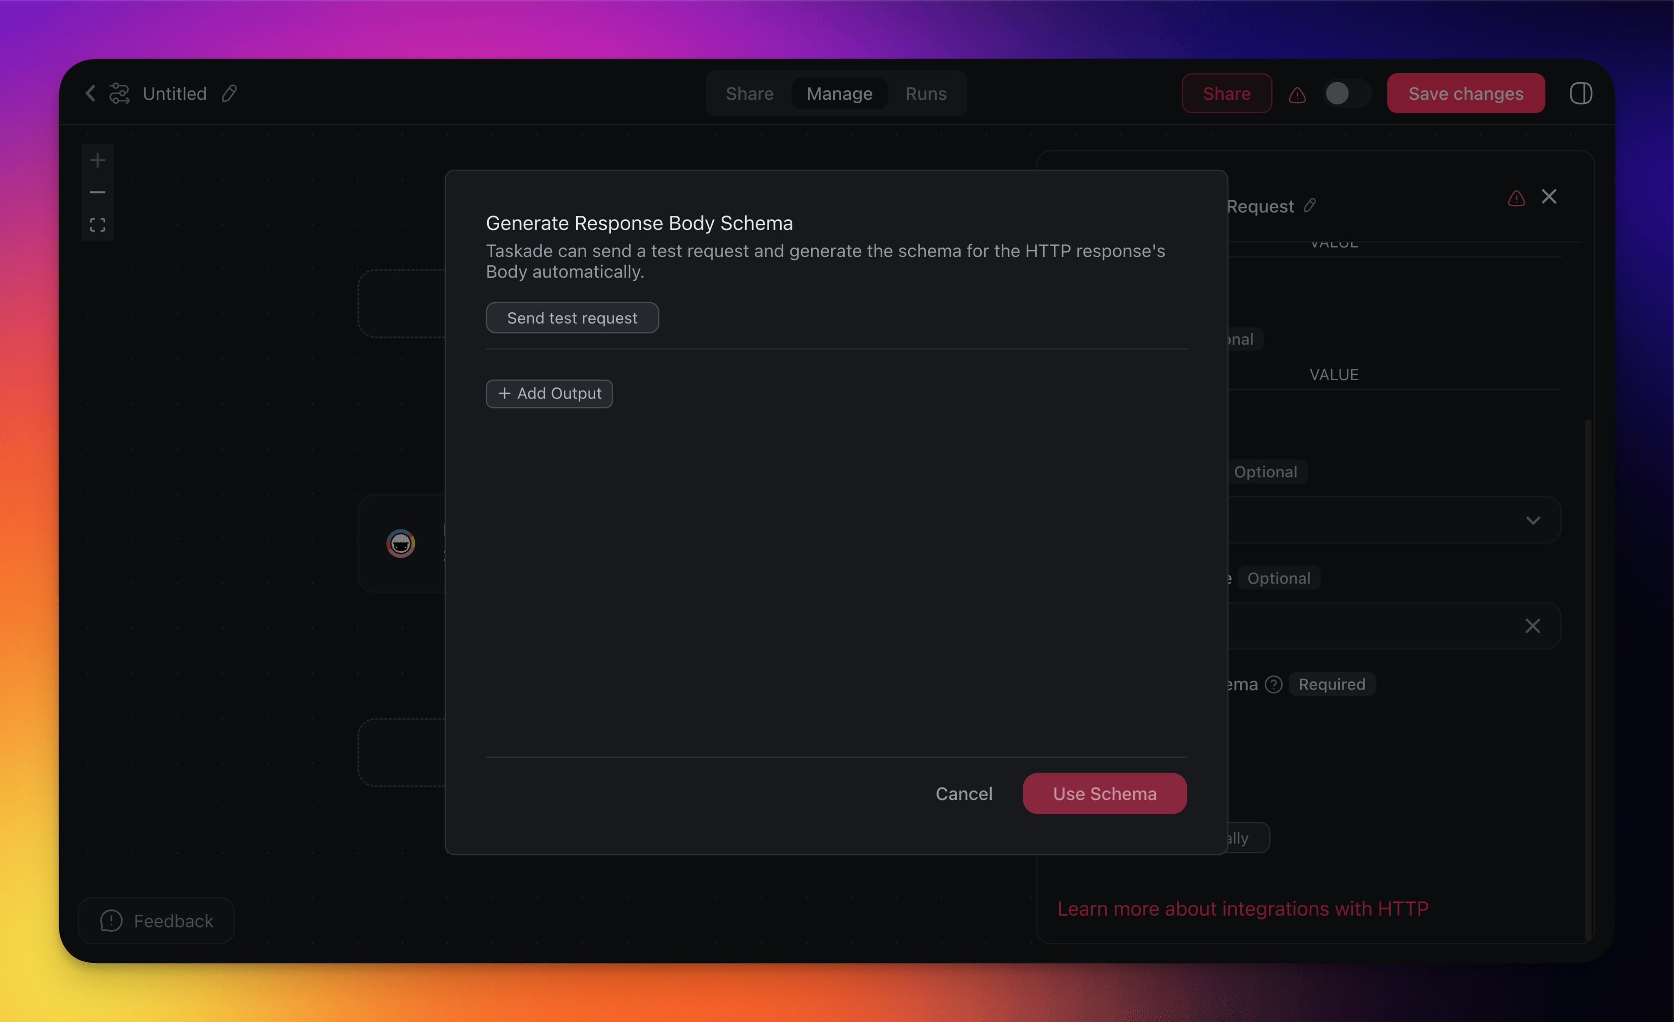Click the automation flow icon beside Untitled

[119, 93]
